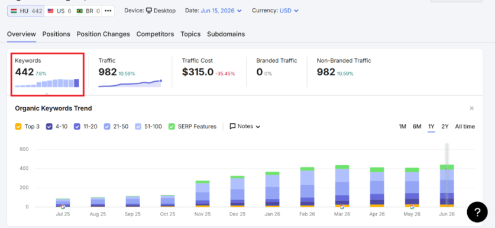Select the 6M time range
495x228 pixels.
417,127
